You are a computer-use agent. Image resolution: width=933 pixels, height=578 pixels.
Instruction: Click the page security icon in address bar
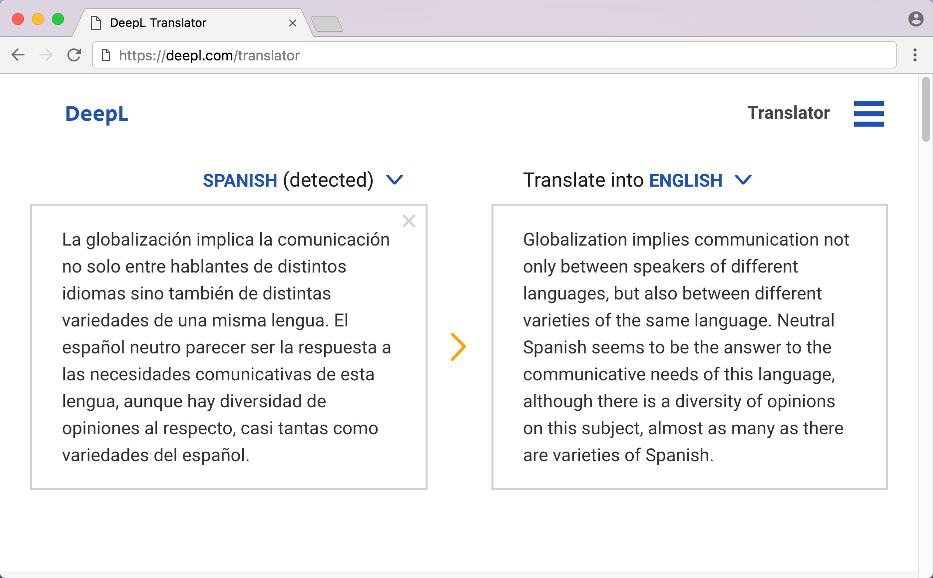[x=105, y=55]
